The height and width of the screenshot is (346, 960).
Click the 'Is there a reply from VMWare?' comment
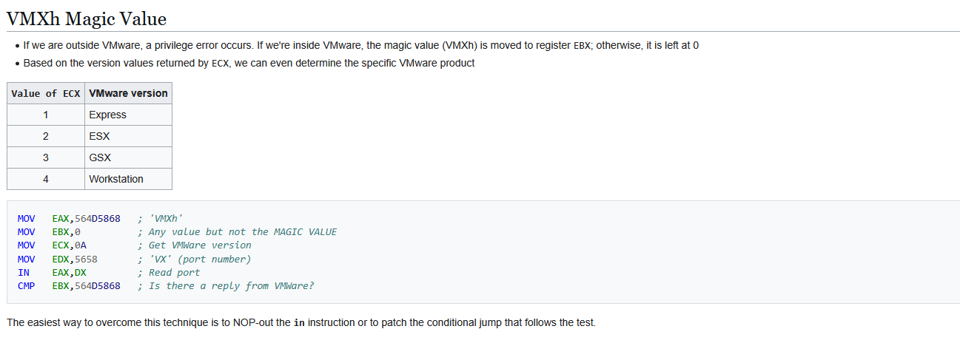click(x=231, y=286)
